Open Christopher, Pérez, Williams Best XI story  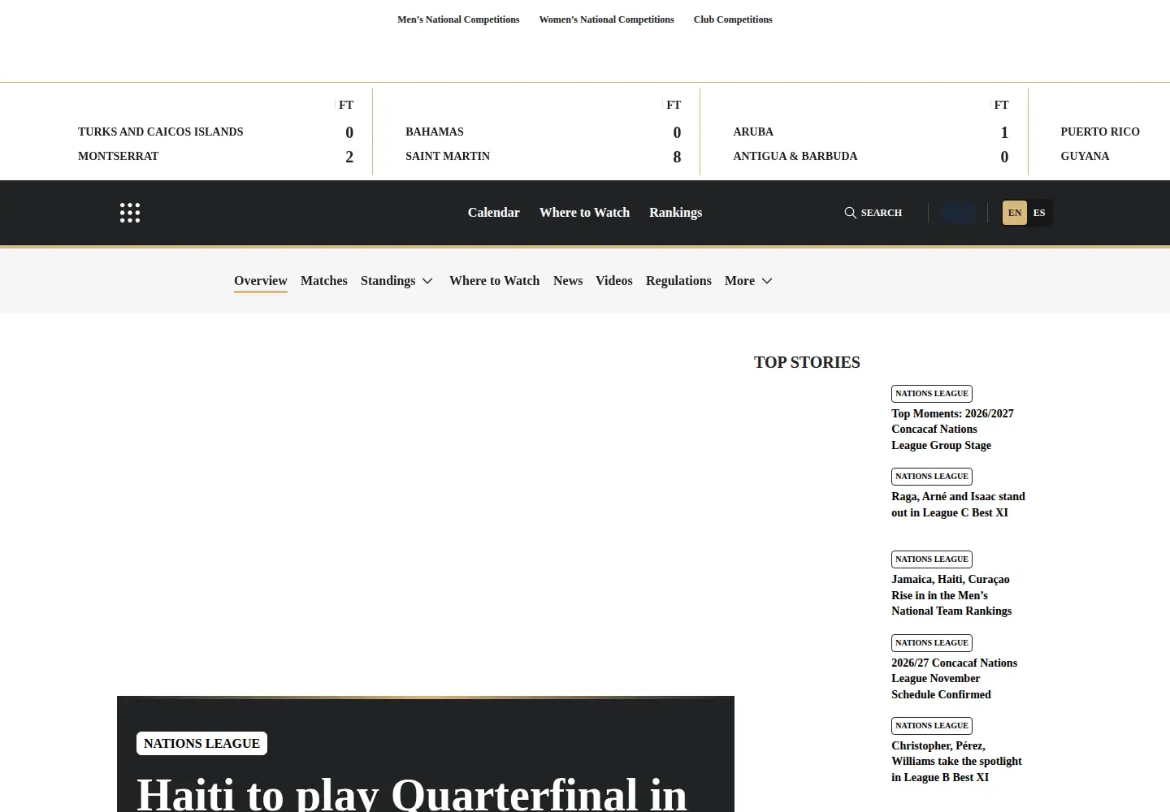tap(956, 762)
